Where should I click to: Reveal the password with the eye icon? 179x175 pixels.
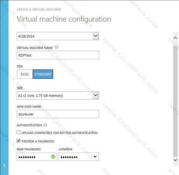[x=95, y=157]
